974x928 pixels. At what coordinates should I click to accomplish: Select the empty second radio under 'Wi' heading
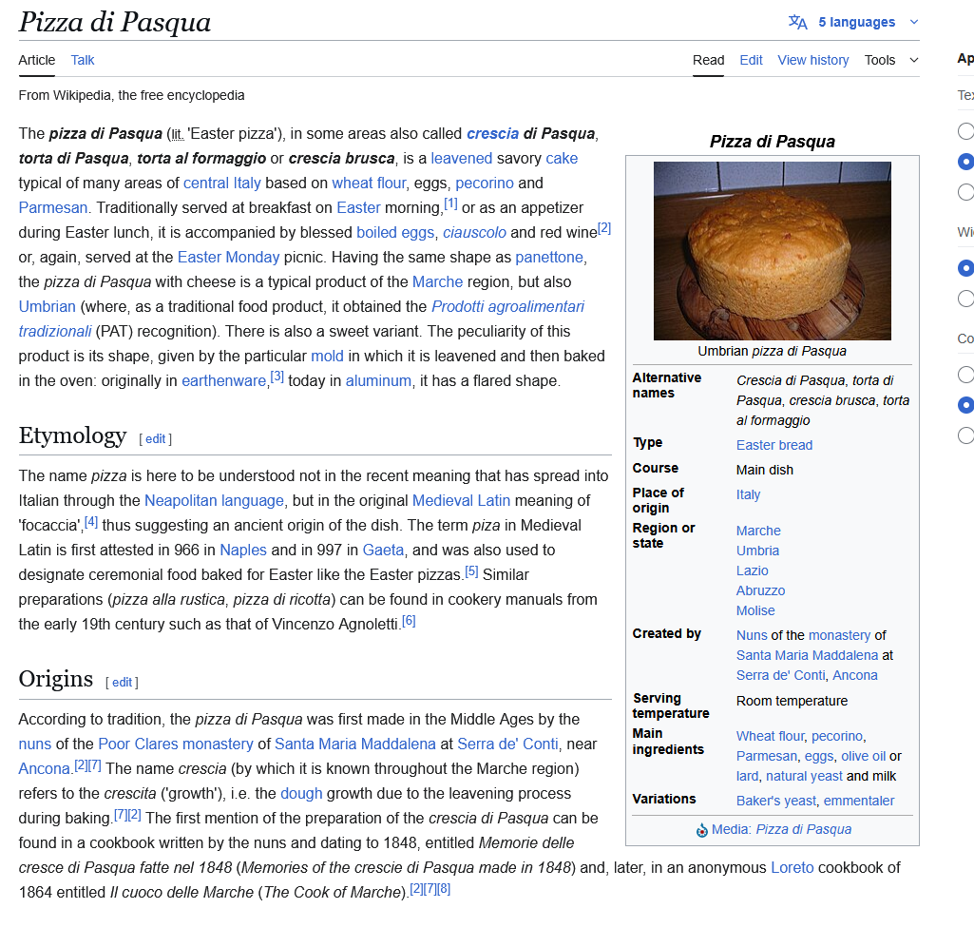pos(966,299)
